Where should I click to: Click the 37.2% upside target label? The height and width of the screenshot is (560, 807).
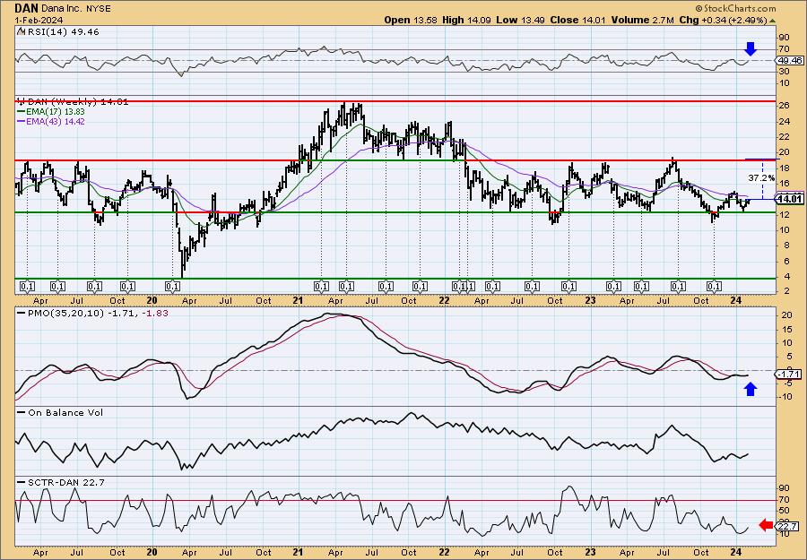point(761,178)
